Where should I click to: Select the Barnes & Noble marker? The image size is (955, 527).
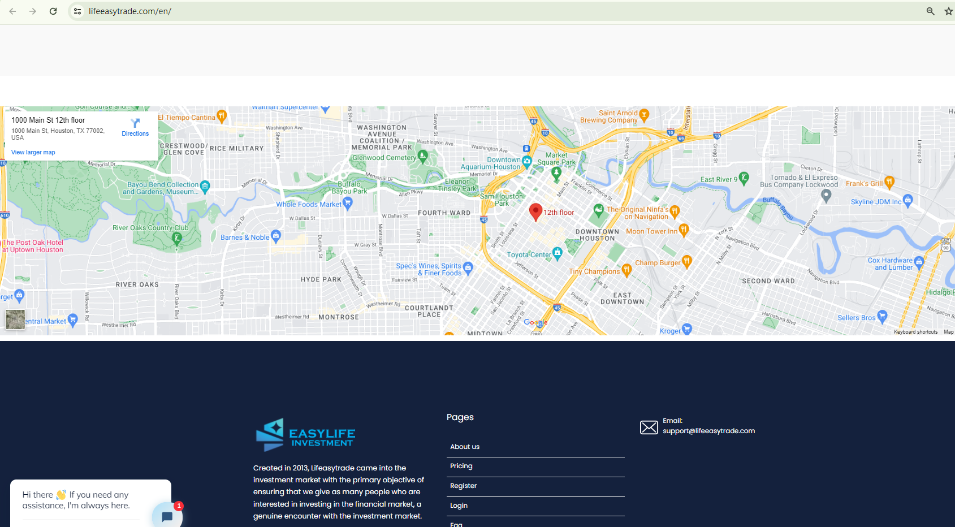[276, 236]
